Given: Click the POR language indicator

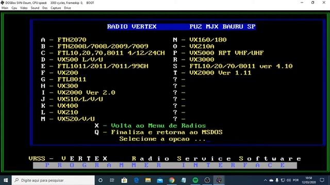Looking at the screenshot, I should pos(295,180).
